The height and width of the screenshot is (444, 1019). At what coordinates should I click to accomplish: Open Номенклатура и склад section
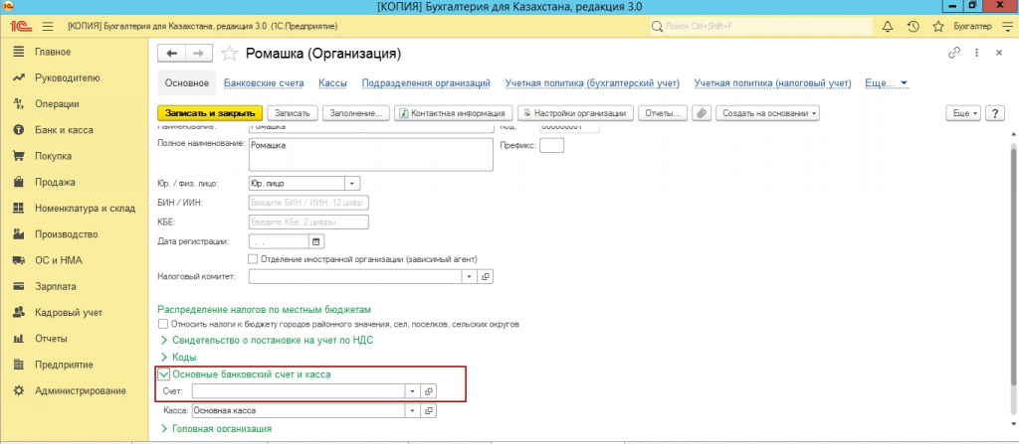(x=85, y=209)
